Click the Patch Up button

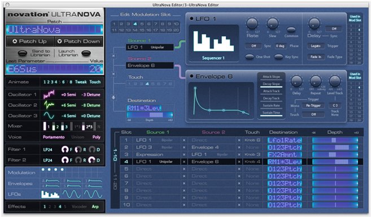[x=30, y=41]
